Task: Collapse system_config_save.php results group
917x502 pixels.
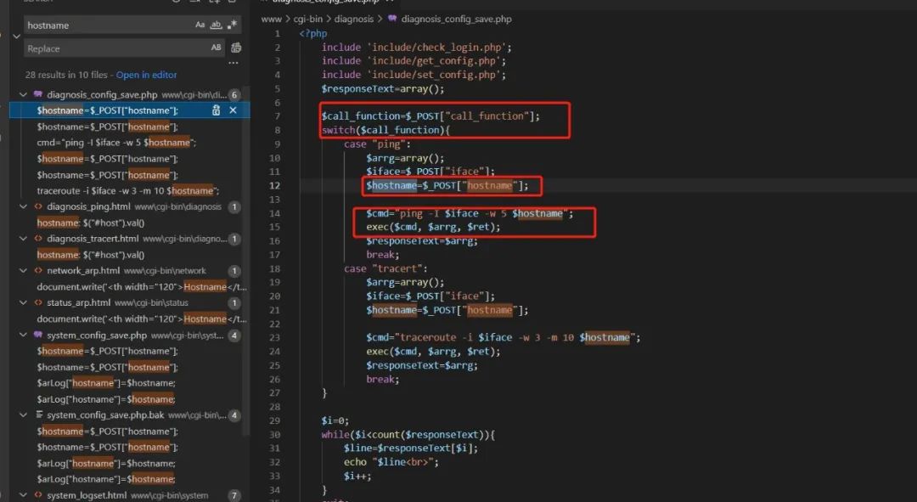Action: (24, 336)
